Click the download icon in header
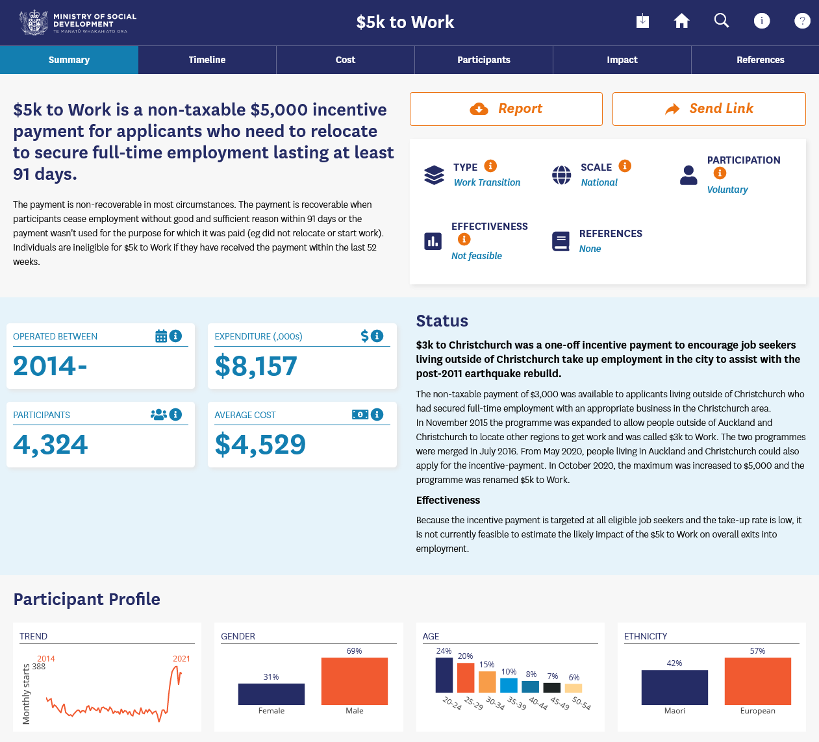The image size is (819, 742). (642, 21)
